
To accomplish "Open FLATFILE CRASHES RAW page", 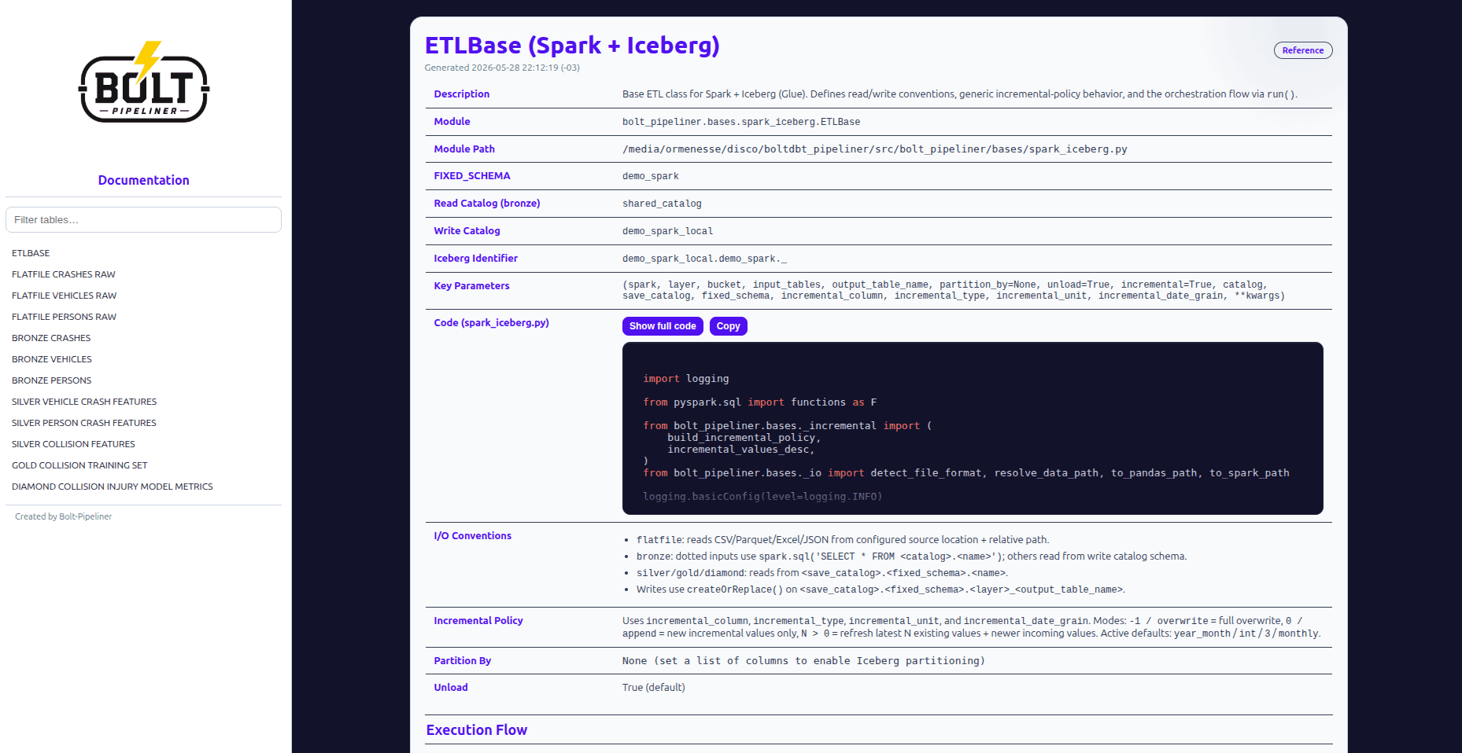I will 64,274.
